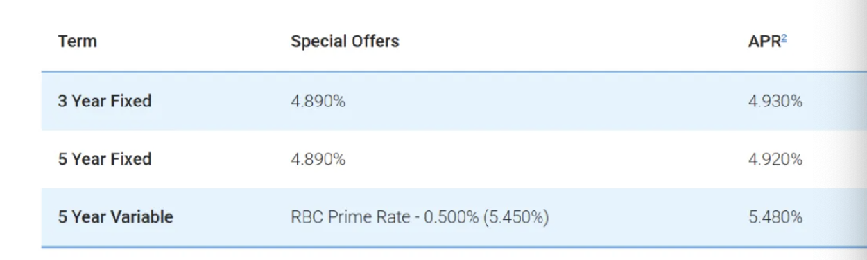This screenshot has height=260, width=867.
Task: Select the word Fixed in 3 Year row
Action: pos(131,101)
